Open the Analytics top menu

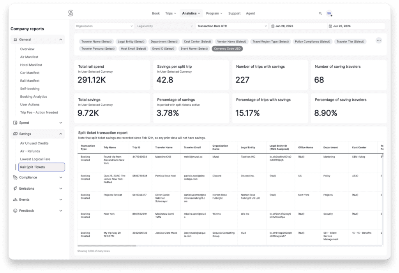point(191,13)
